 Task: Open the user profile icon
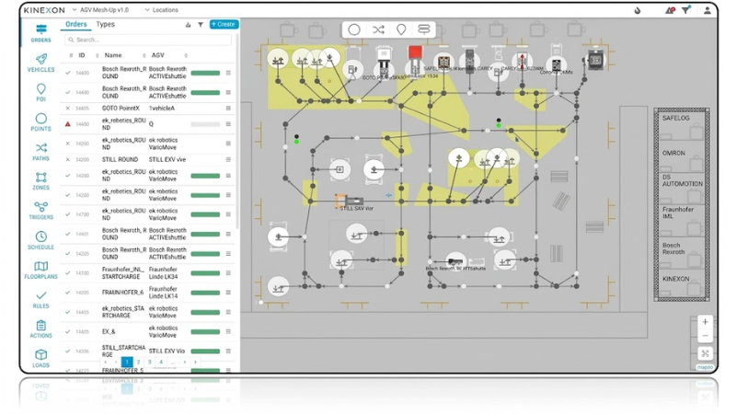[x=707, y=10]
